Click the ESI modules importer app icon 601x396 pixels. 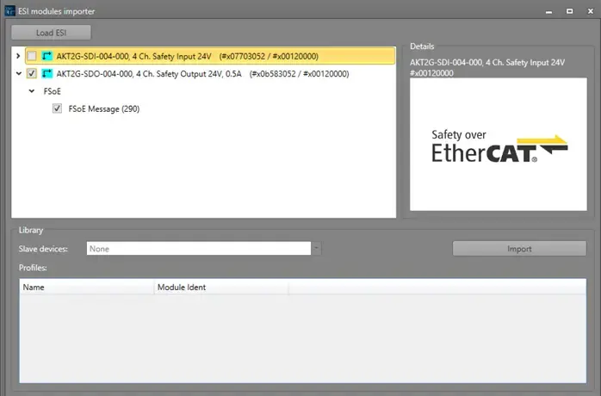9,11
